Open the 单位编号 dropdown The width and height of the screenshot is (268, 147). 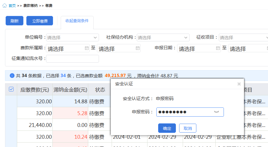pyautogui.click(x=73, y=37)
